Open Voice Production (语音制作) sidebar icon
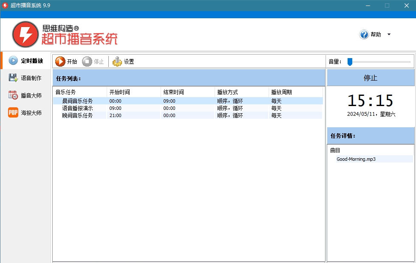 click(x=13, y=78)
